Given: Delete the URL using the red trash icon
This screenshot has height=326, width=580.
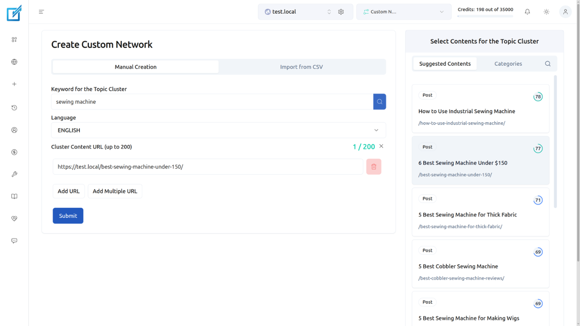Looking at the screenshot, I should pos(373,167).
